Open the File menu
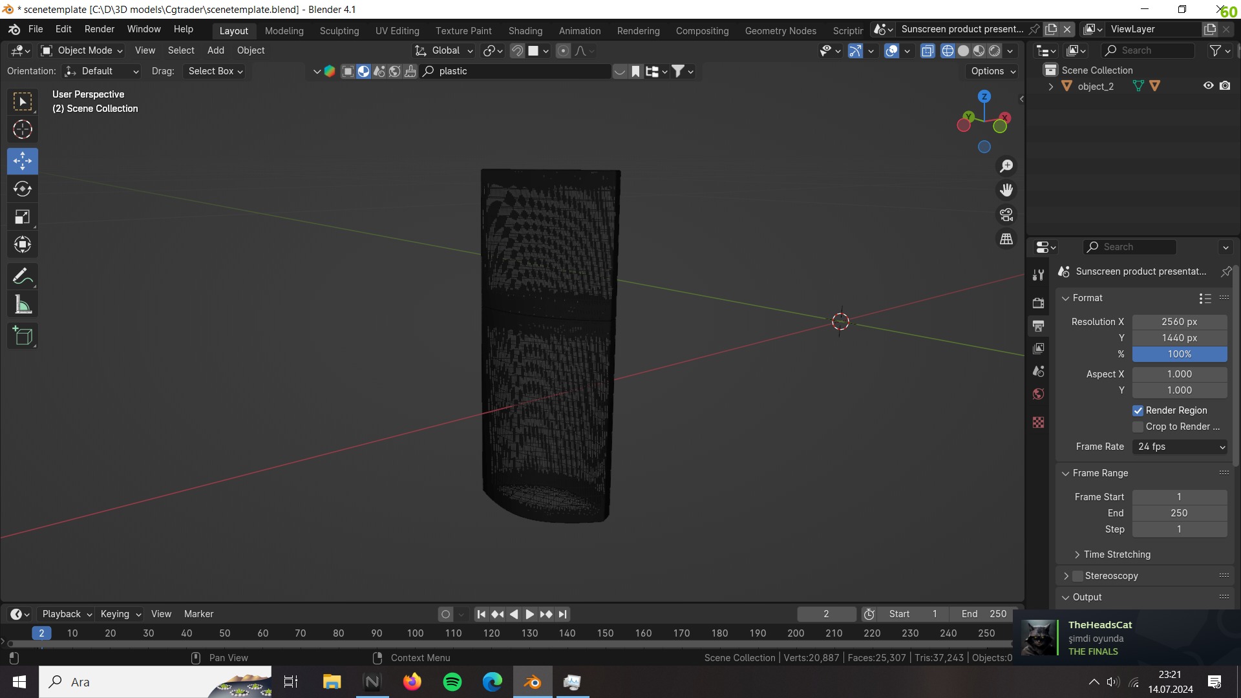 tap(36, 29)
